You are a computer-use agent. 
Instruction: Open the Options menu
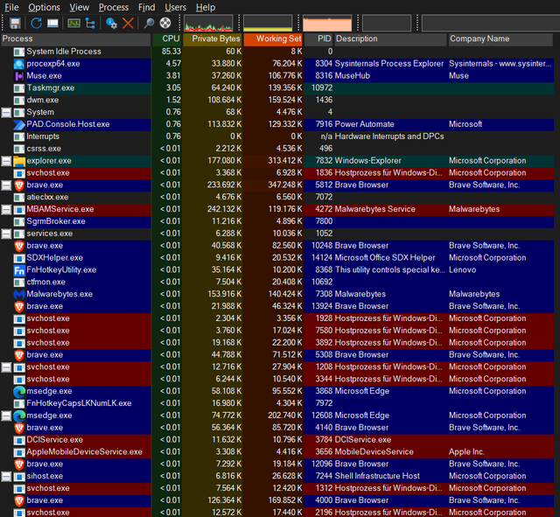45,7
